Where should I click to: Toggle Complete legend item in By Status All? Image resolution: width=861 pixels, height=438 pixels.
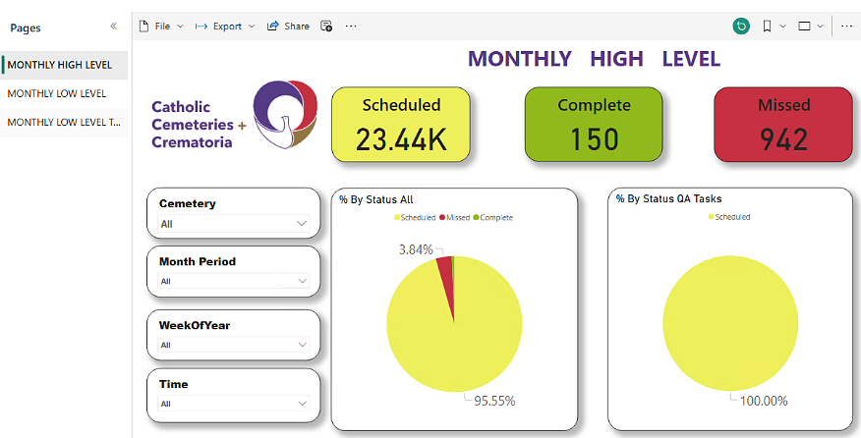[495, 217]
